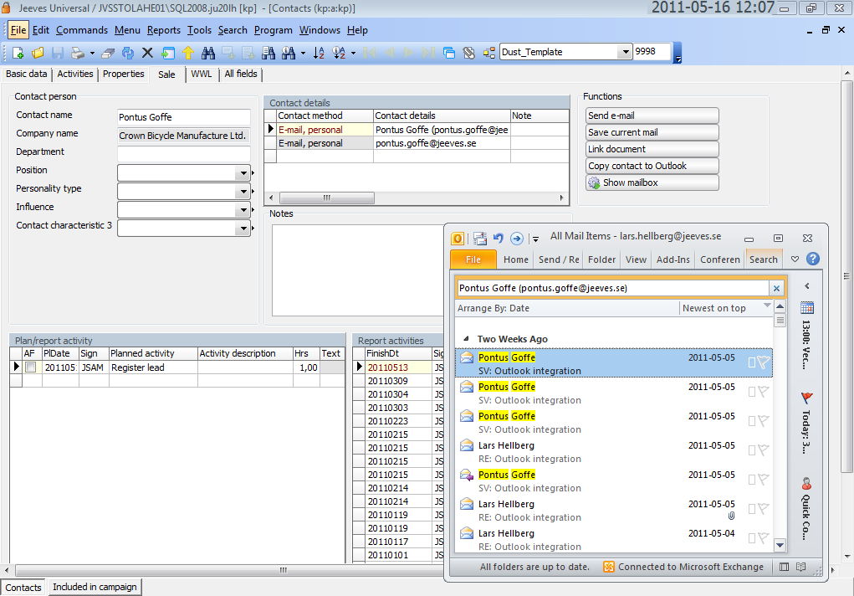Open the Home ribbon tab in Outlook
Screen dimensions: 854x596
pos(516,259)
